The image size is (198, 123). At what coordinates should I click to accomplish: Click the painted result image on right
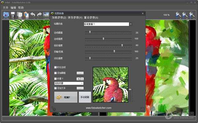167,68
